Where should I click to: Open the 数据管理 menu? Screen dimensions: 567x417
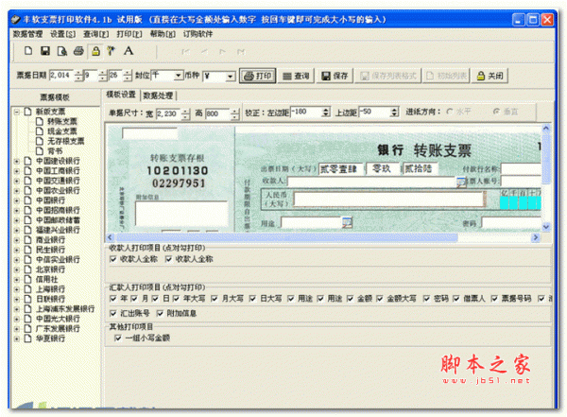point(27,34)
